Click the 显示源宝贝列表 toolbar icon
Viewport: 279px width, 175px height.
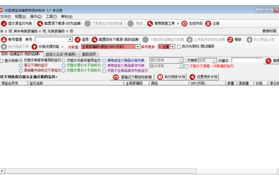4,23
